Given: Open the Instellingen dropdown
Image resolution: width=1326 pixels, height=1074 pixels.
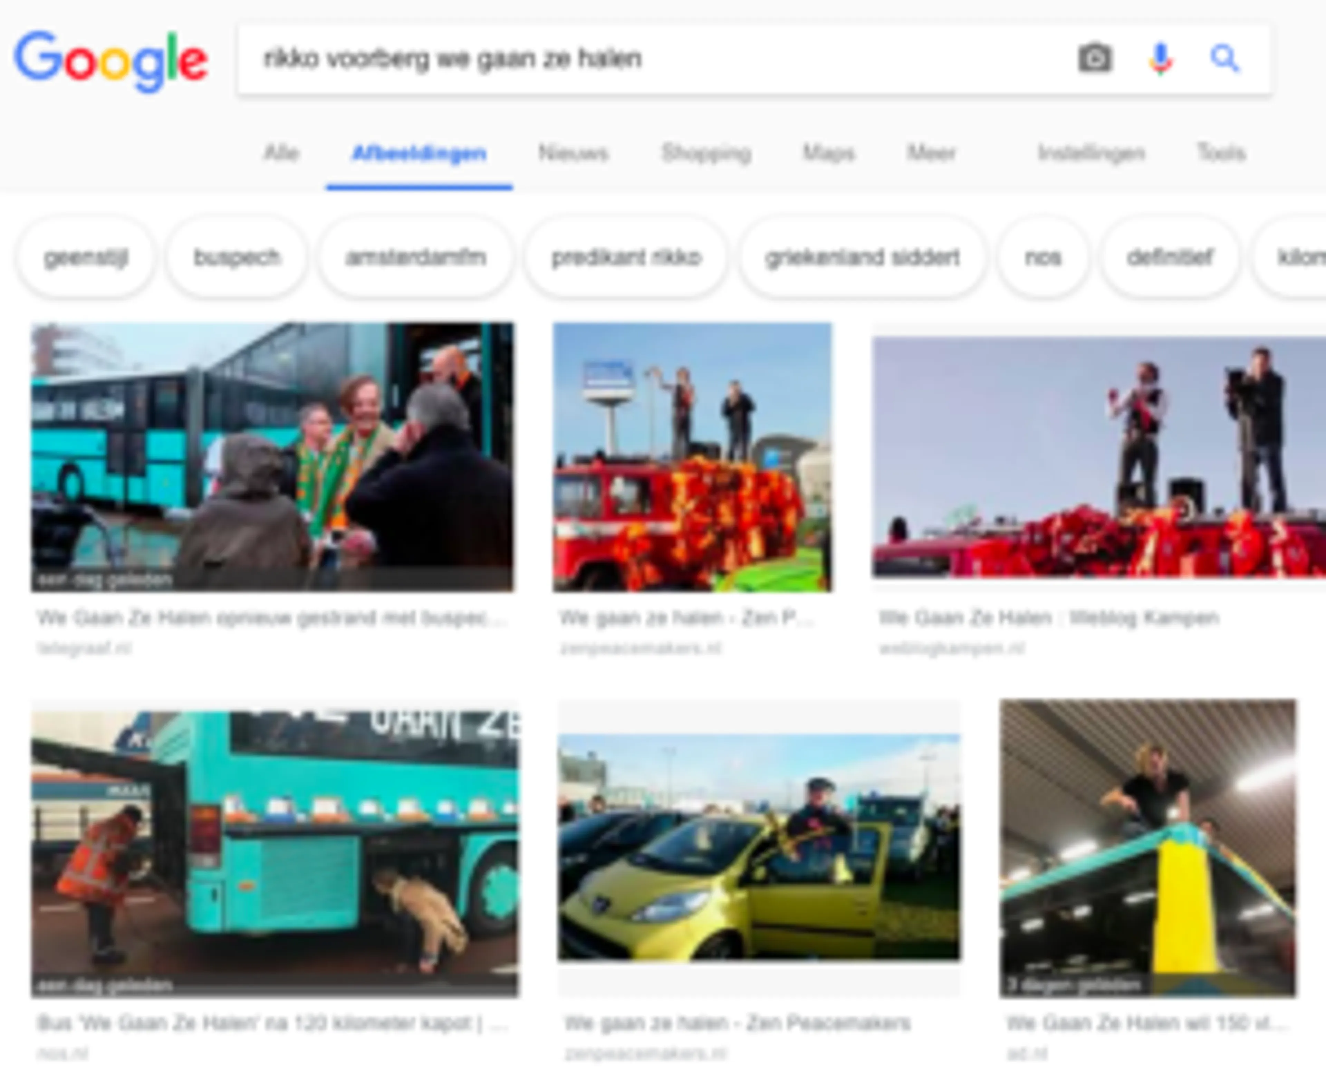Looking at the screenshot, I should click(1091, 153).
